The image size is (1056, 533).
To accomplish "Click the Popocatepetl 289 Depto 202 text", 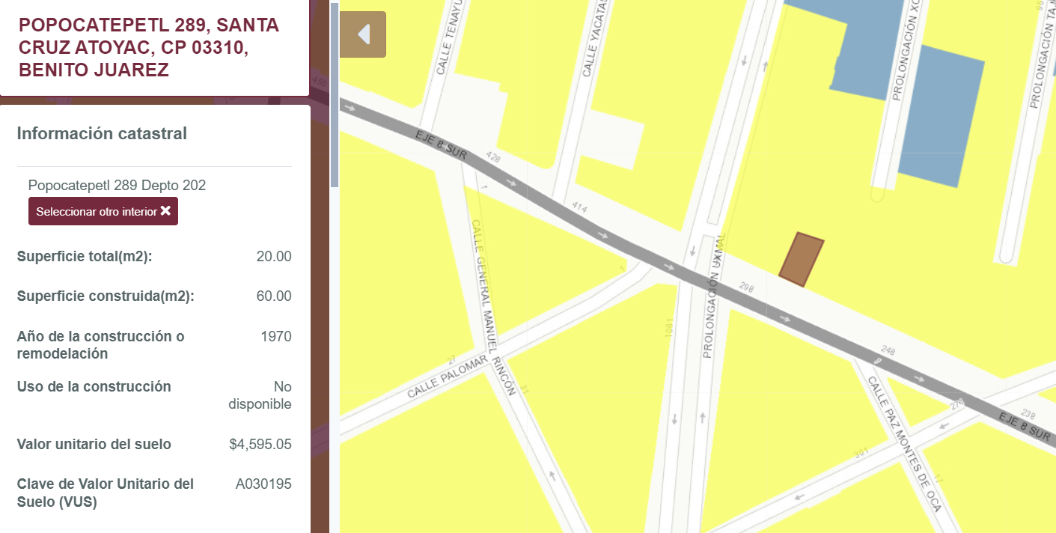I will coord(117,185).
